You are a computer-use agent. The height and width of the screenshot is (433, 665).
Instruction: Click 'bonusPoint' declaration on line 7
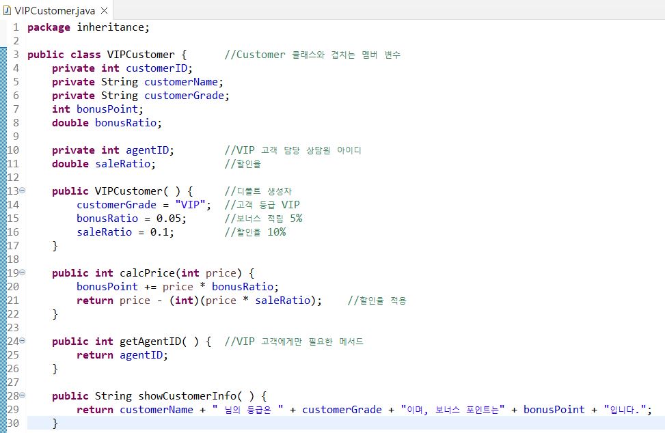point(107,109)
